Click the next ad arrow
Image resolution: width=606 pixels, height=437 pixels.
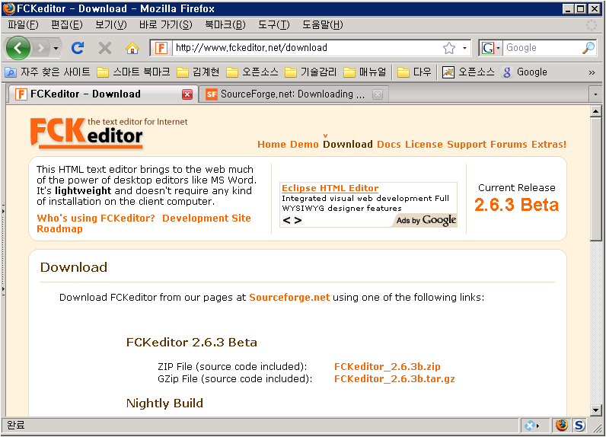(x=298, y=221)
